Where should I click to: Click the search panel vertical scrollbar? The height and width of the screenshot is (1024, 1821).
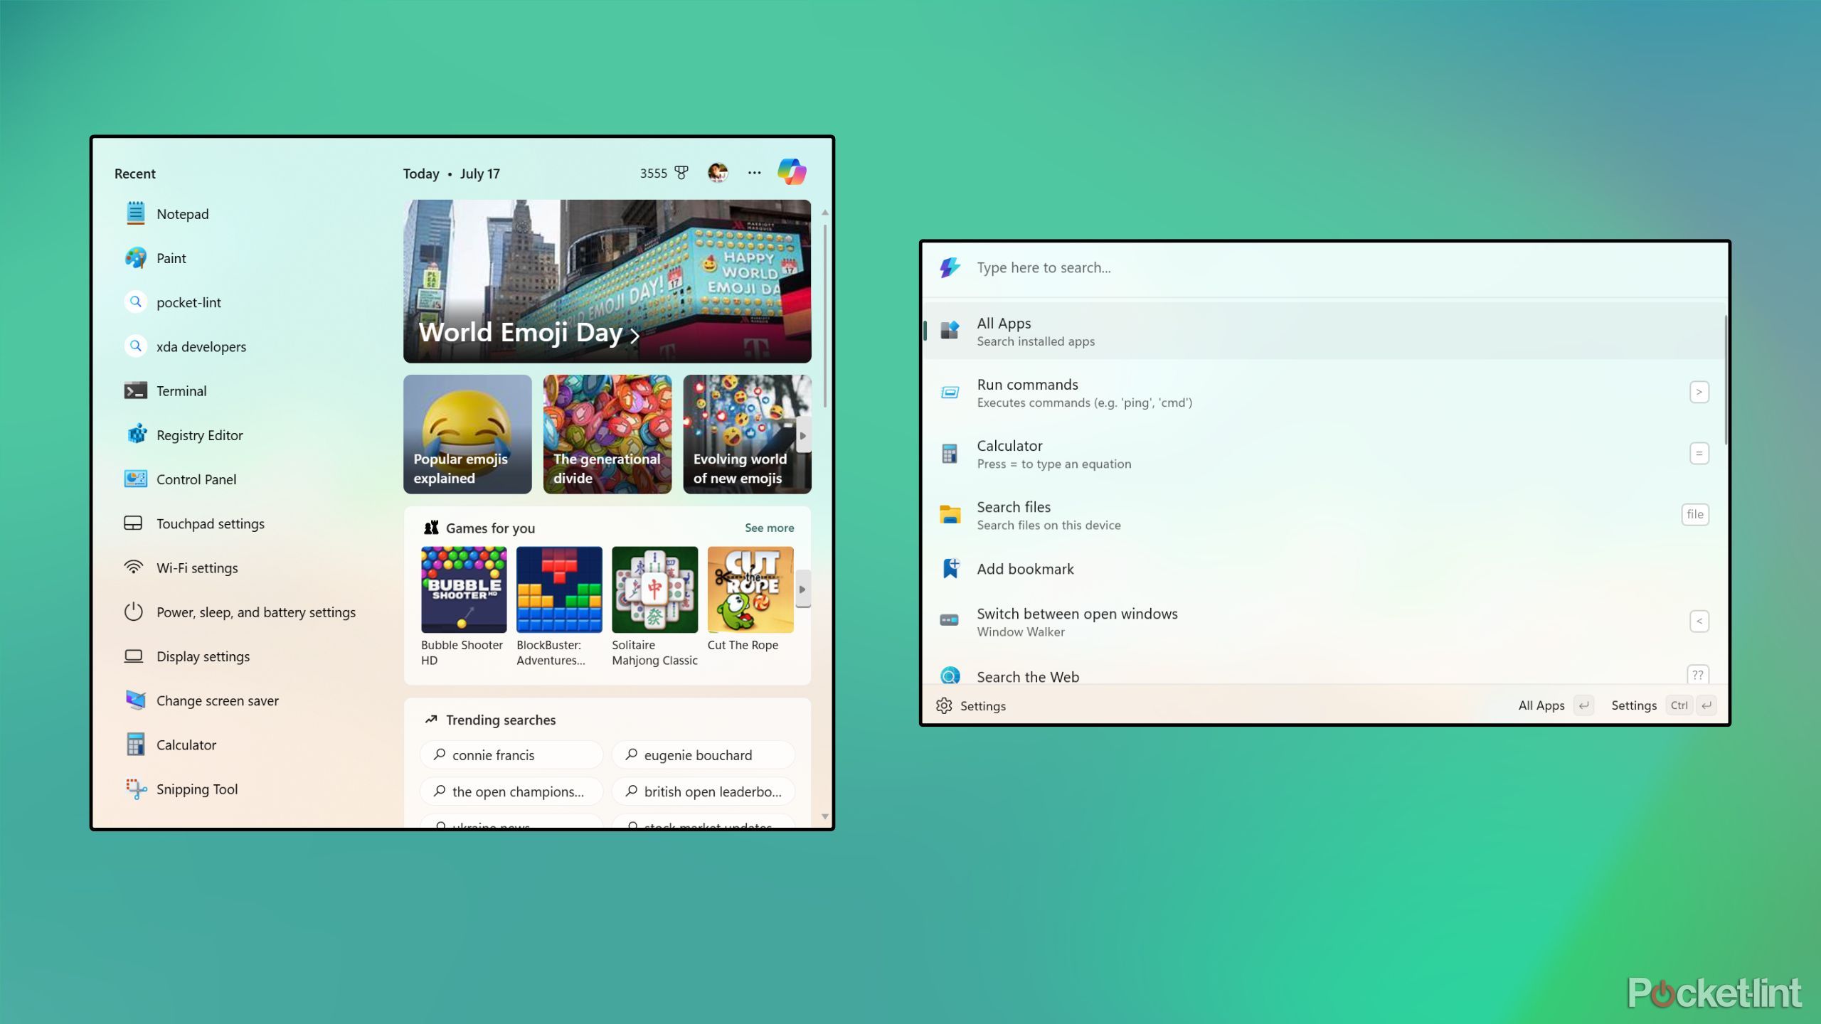pos(825,316)
